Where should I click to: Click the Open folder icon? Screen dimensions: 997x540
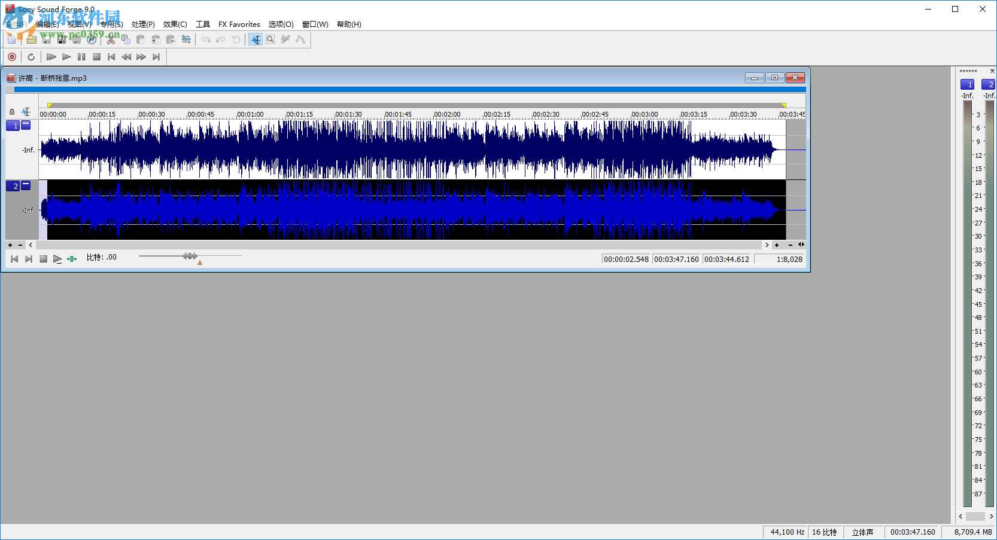pos(31,39)
